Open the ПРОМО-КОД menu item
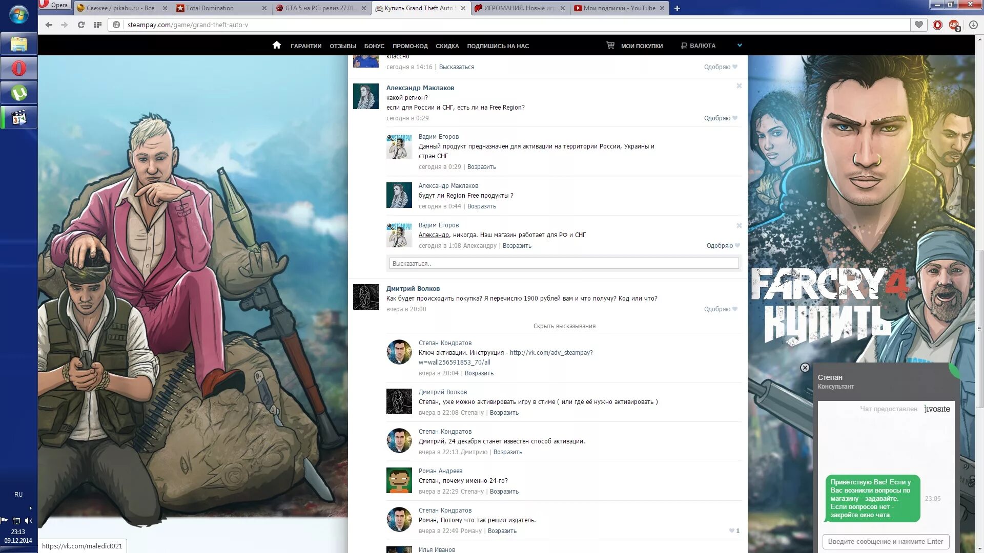This screenshot has height=553, width=984. [410, 46]
